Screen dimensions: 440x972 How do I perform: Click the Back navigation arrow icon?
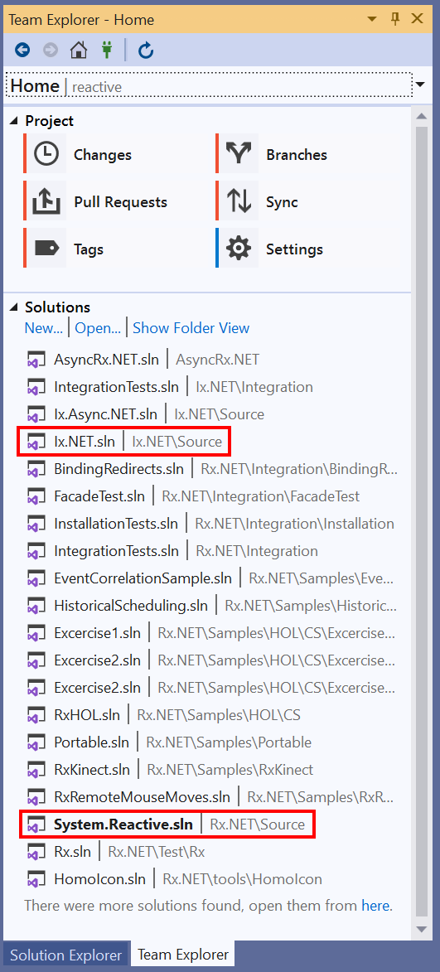point(22,51)
